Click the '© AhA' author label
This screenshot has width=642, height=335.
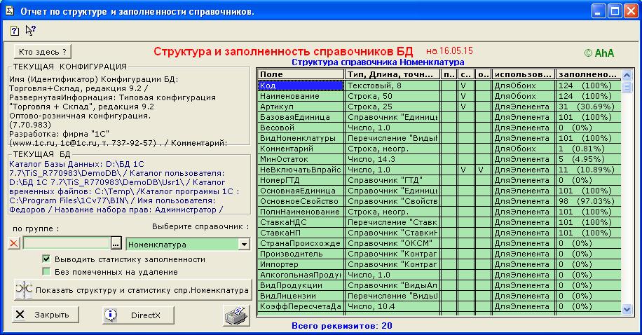pyautogui.click(x=599, y=53)
